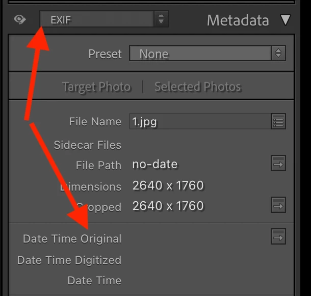Click the no-date file path value
Screen dimensions: 311x296
point(155,164)
